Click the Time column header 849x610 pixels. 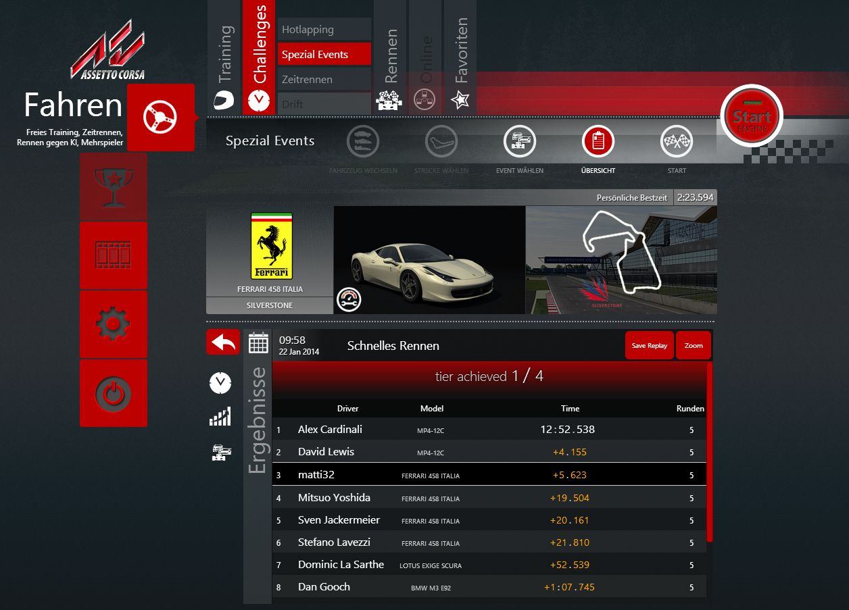coord(570,408)
